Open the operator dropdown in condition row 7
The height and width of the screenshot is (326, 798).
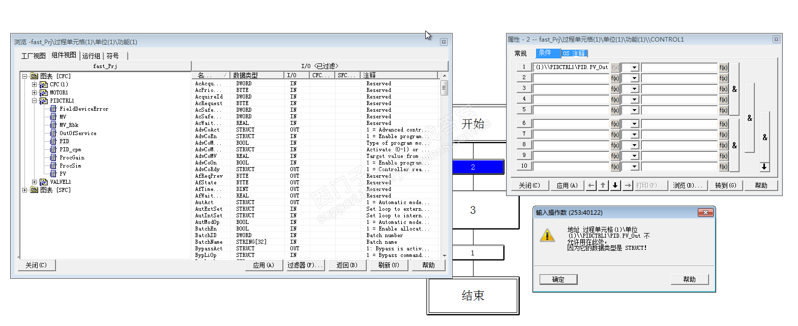pyautogui.click(x=634, y=135)
